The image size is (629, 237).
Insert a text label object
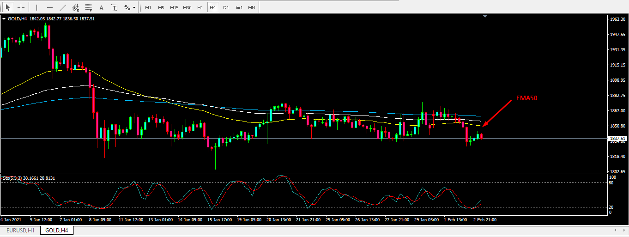coord(114,7)
